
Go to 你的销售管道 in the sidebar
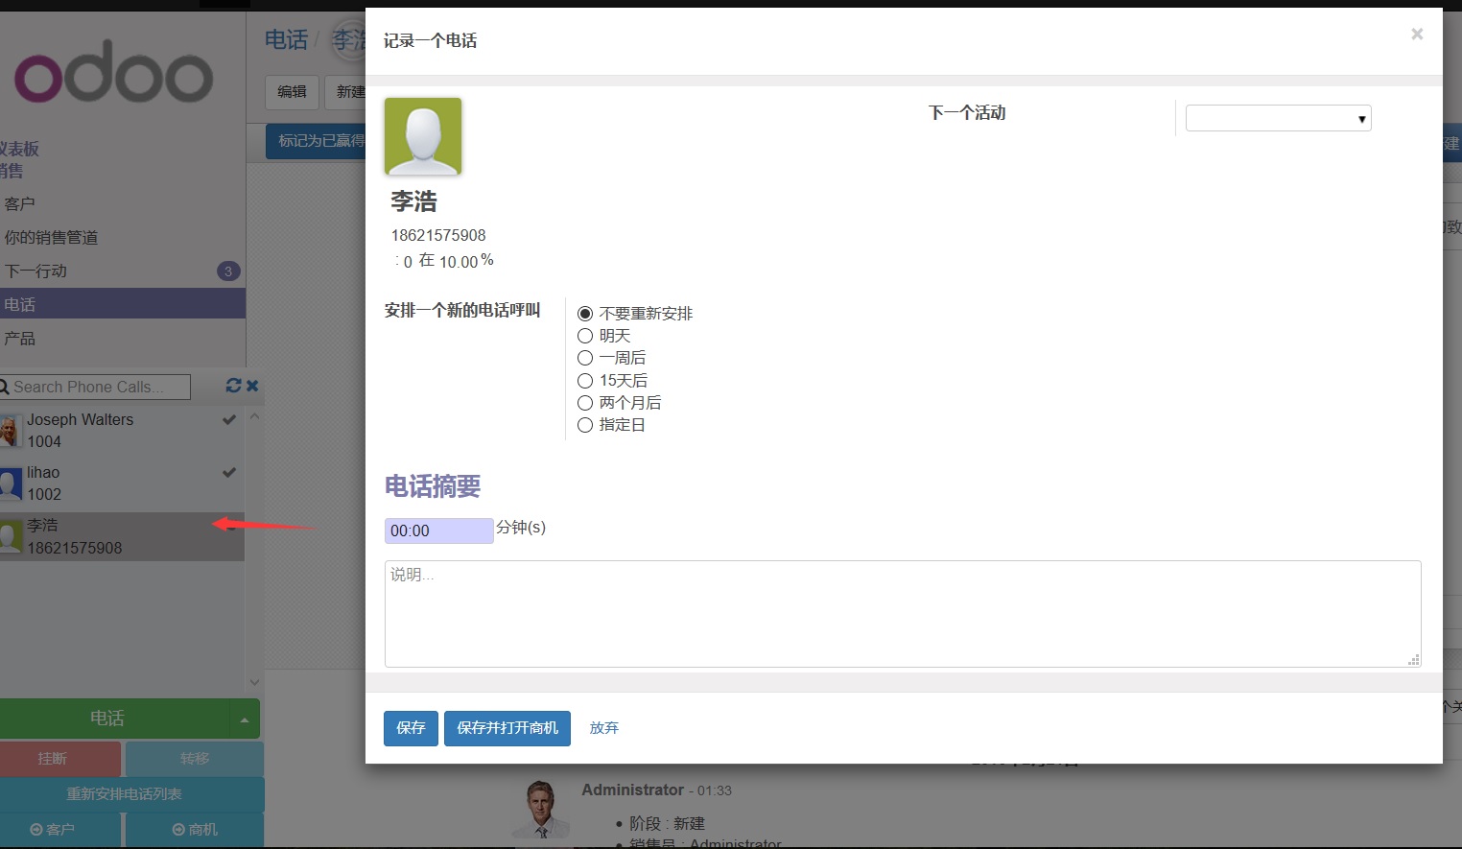[x=50, y=237]
